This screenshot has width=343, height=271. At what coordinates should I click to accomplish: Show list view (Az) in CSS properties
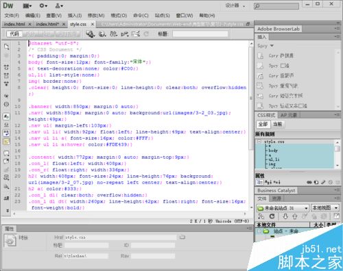[268, 182]
